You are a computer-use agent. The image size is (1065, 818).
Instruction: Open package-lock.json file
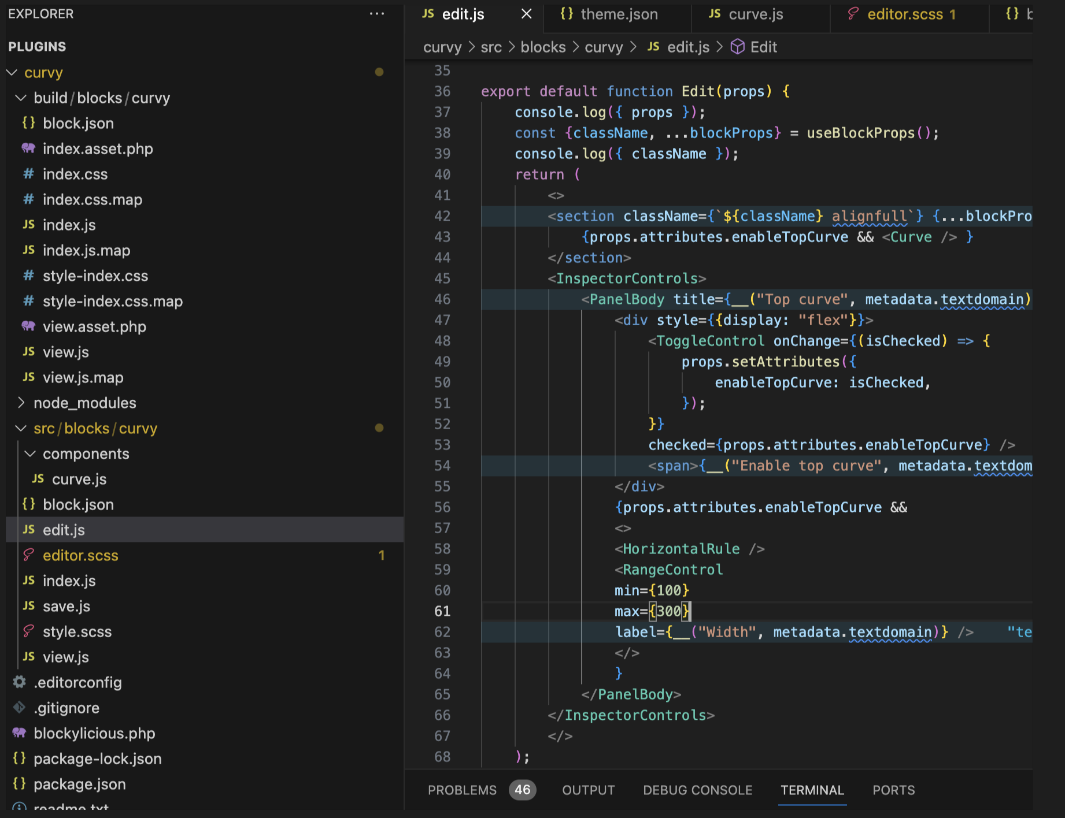(205, 758)
